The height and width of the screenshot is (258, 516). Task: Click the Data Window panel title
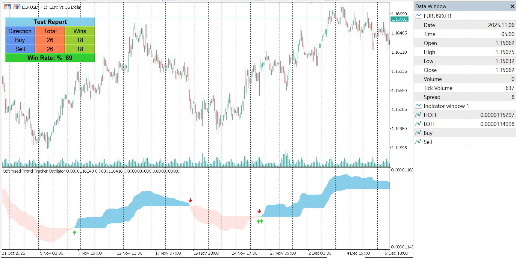click(431, 6)
